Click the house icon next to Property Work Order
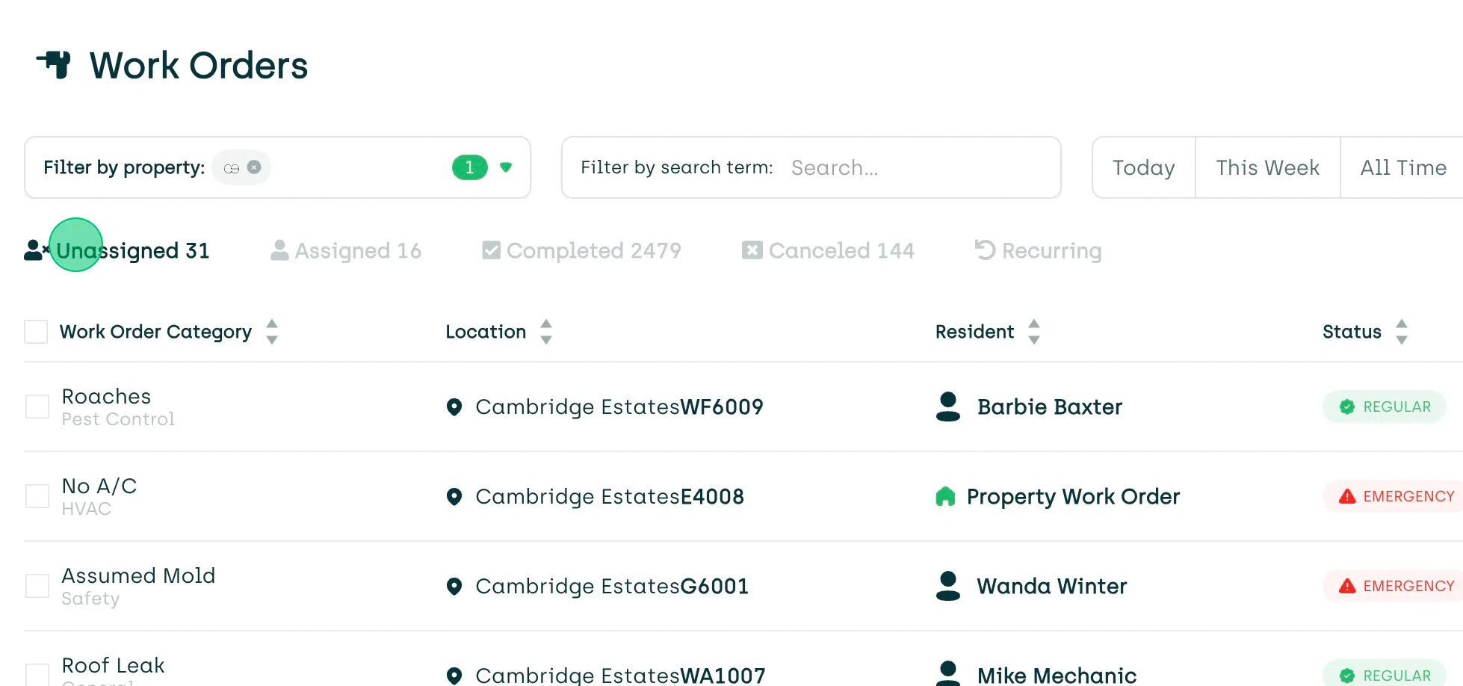 click(947, 496)
